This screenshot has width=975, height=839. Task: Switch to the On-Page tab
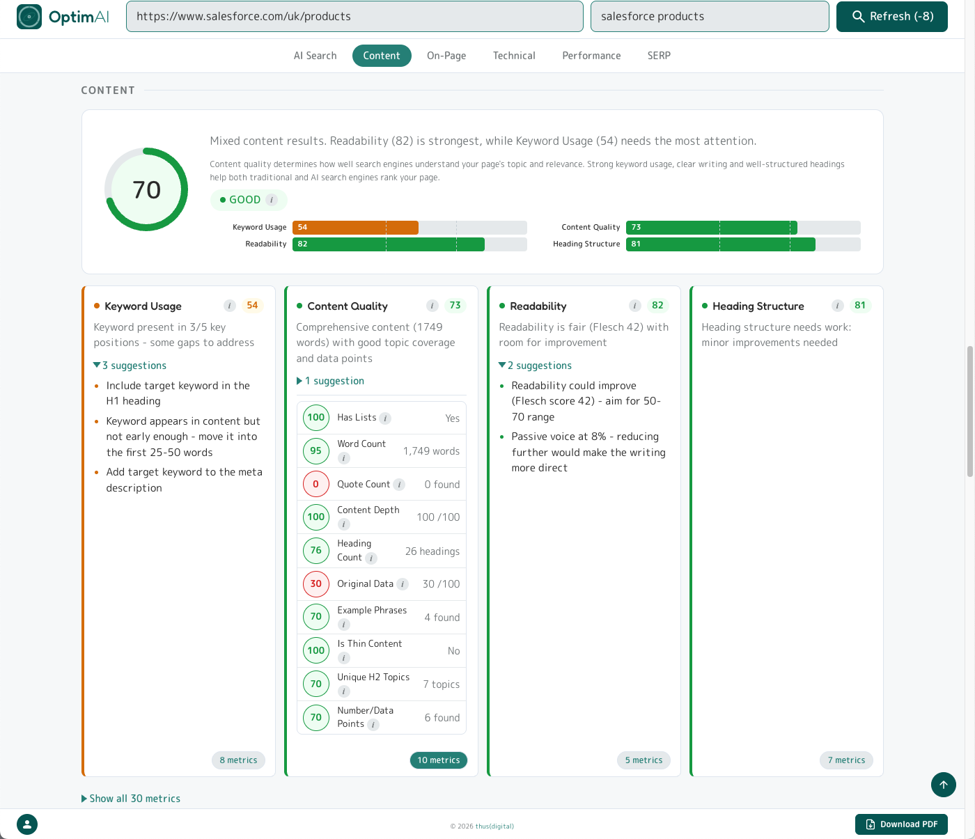click(446, 56)
